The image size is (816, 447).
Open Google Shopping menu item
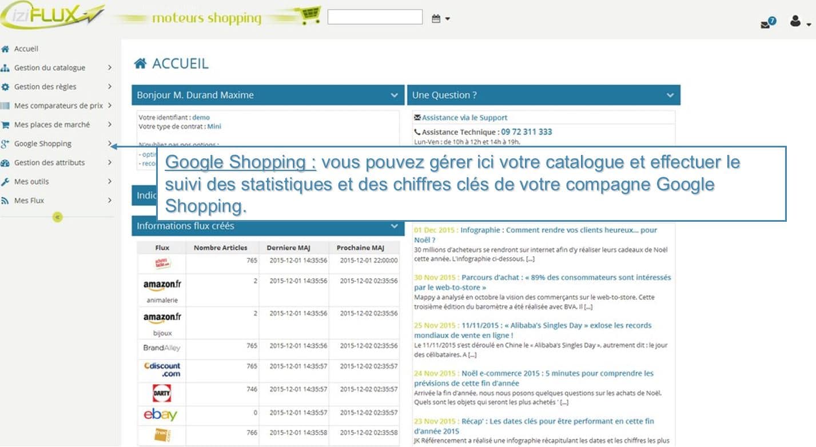pyautogui.click(x=43, y=143)
